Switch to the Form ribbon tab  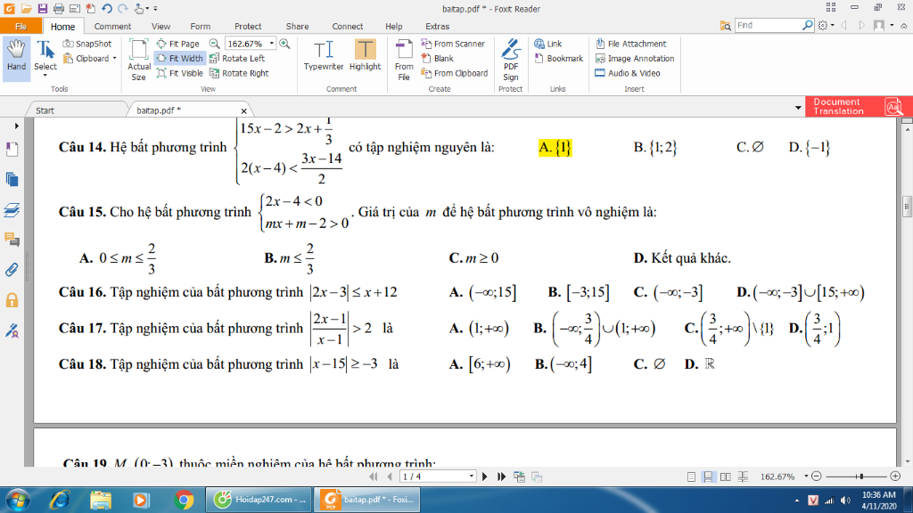(x=201, y=26)
